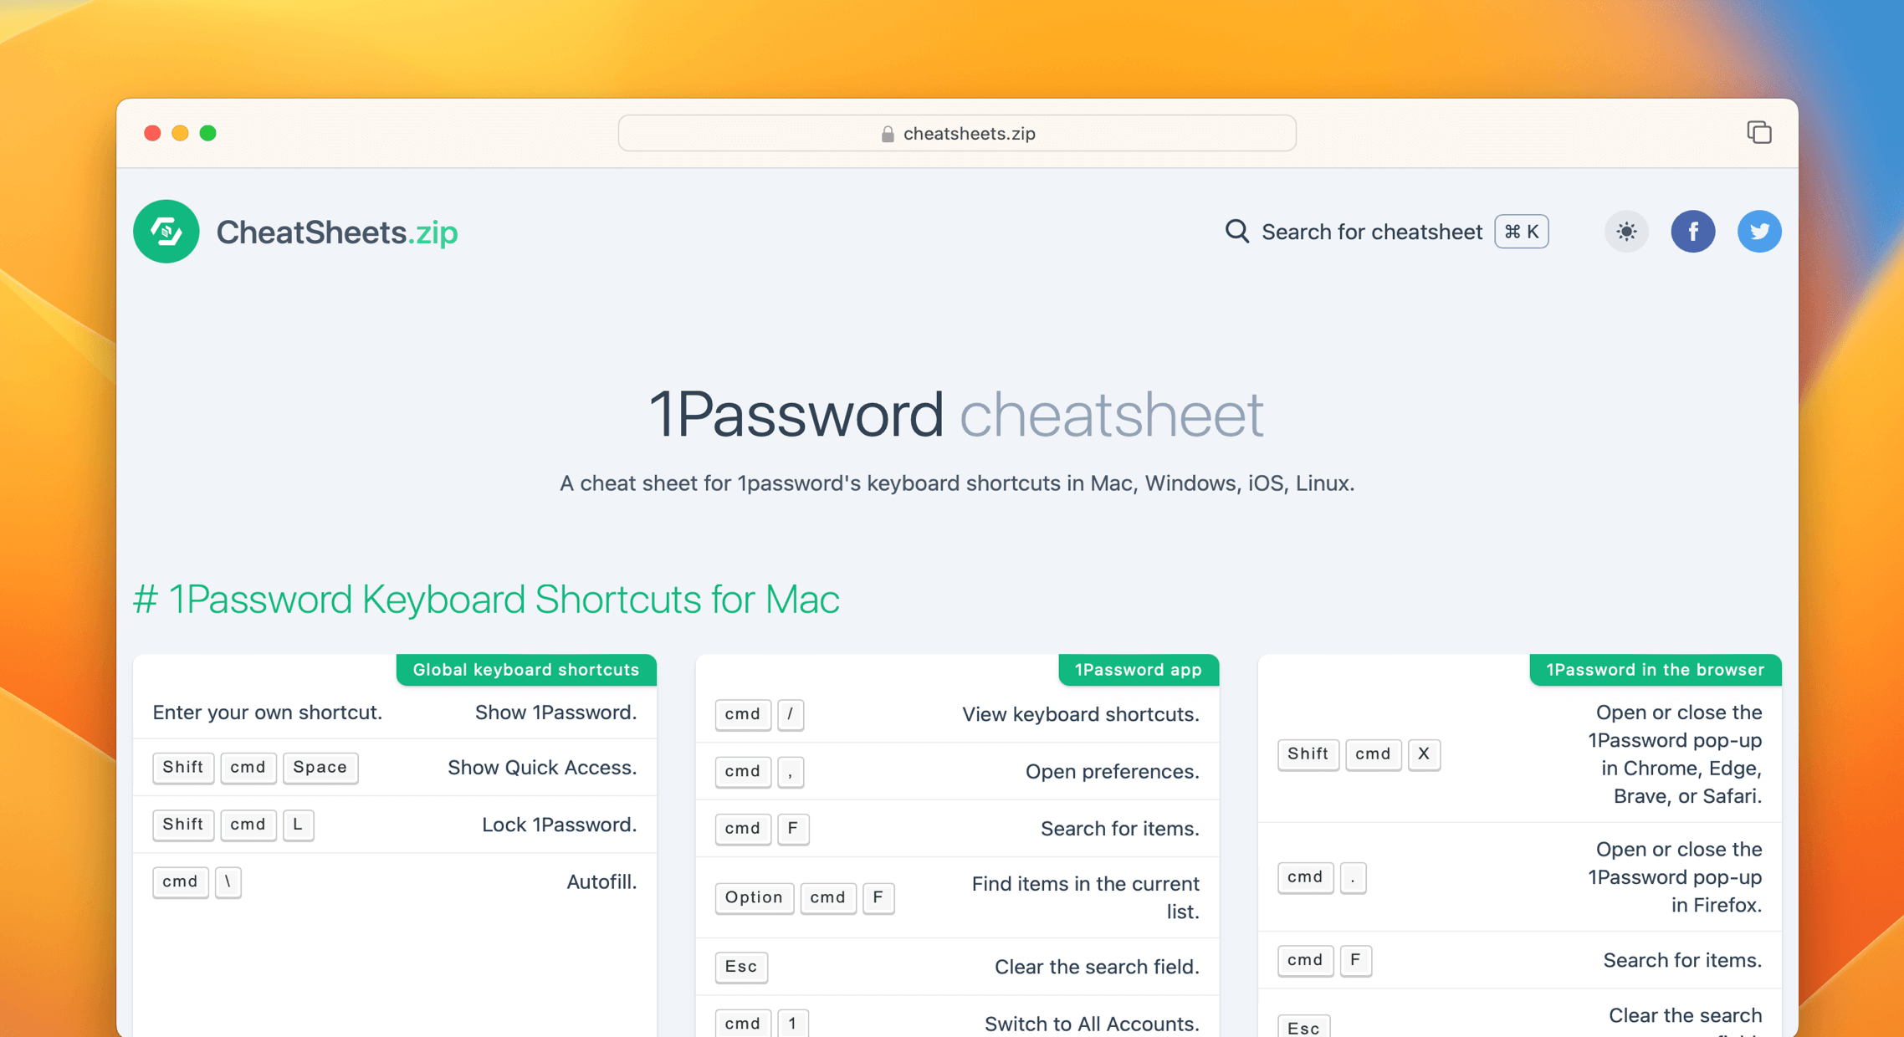The image size is (1904, 1037).
Task: Click the tab overview icon top right
Action: tap(1759, 132)
